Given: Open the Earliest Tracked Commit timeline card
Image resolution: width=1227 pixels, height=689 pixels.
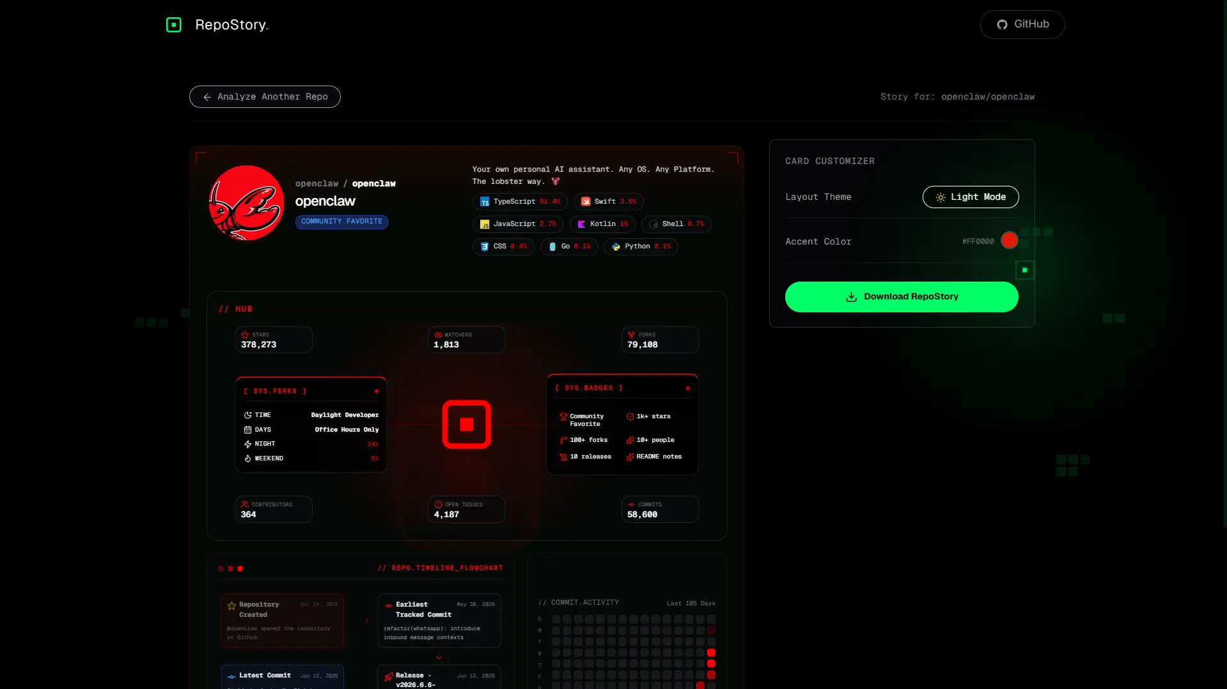Looking at the screenshot, I should (439, 621).
